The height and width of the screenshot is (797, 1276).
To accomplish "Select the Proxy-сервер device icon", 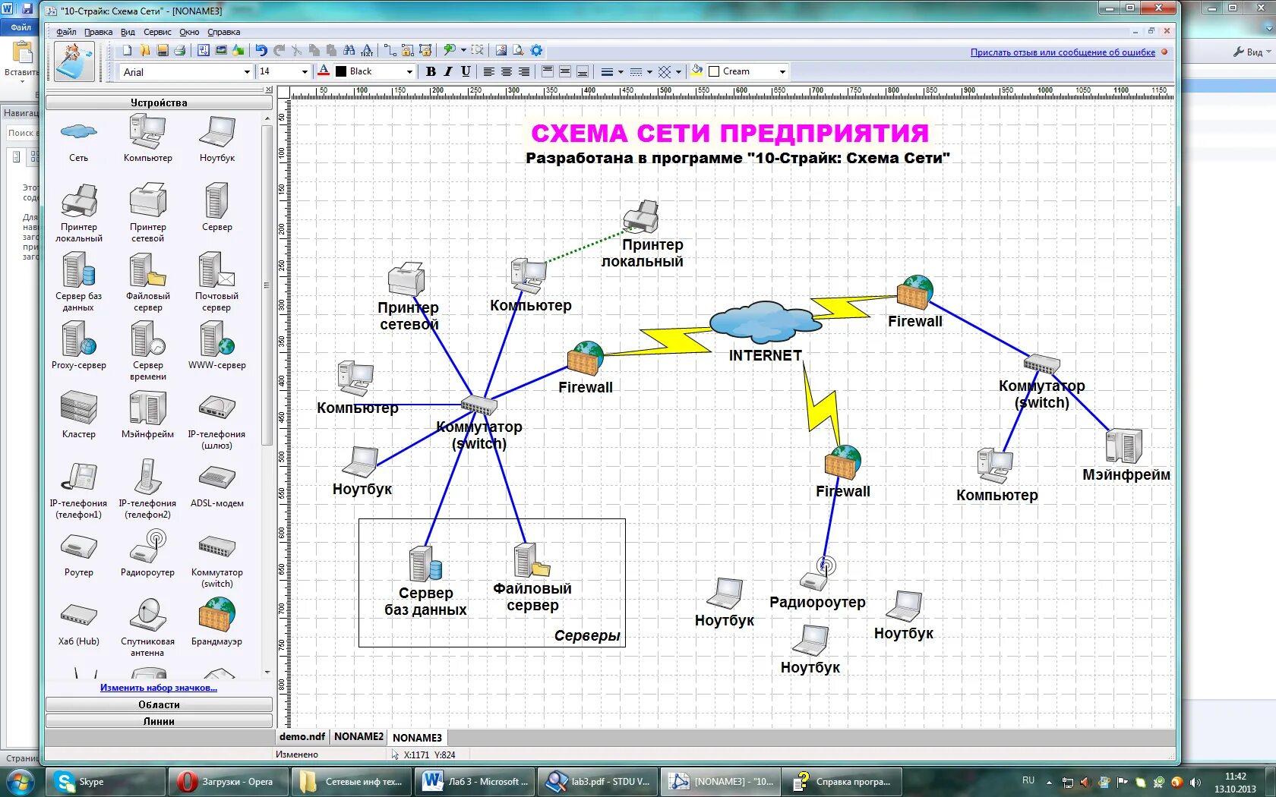I will pyautogui.click(x=79, y=339).
